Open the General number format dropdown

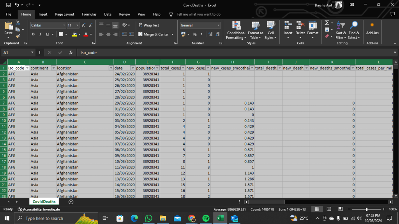219,25
